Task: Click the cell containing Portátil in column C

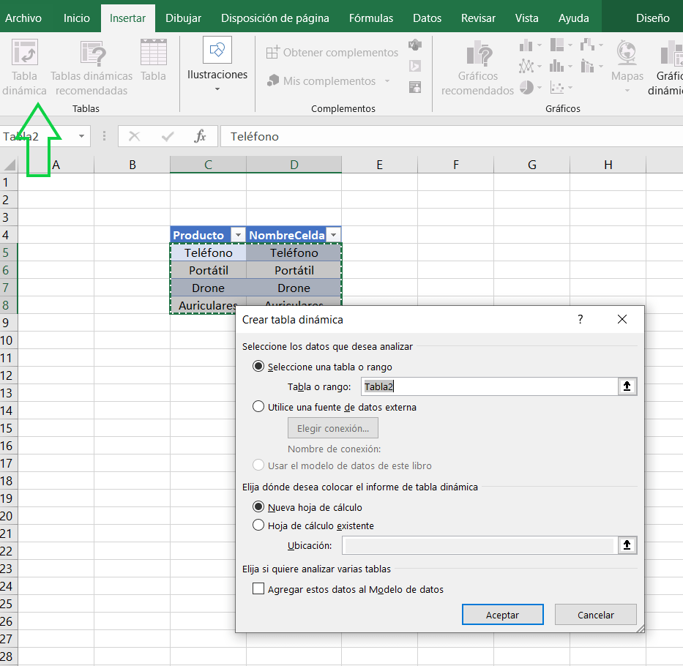Action: 208,270
